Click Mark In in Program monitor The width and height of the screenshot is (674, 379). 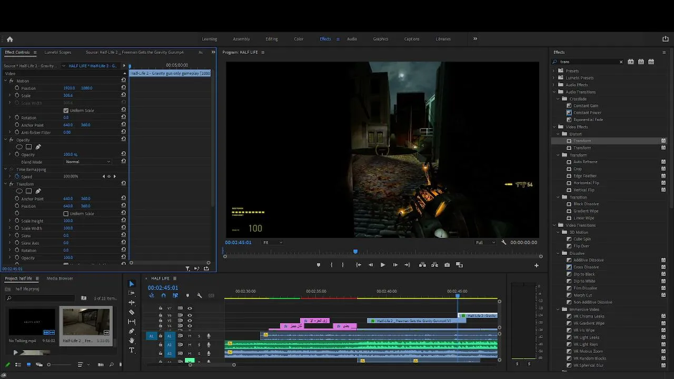[331, 265]
